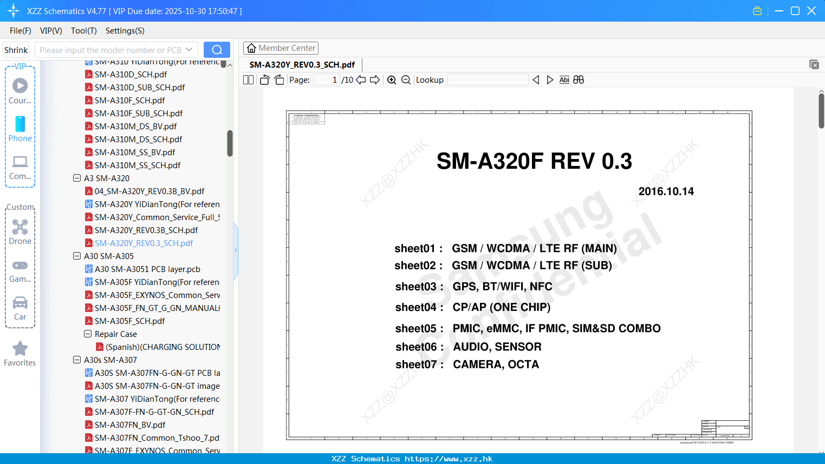Viewport: 825px width, 464px height.
Task: Click XZZ Schematics logo icon
Action: click(x=14, y=11)
